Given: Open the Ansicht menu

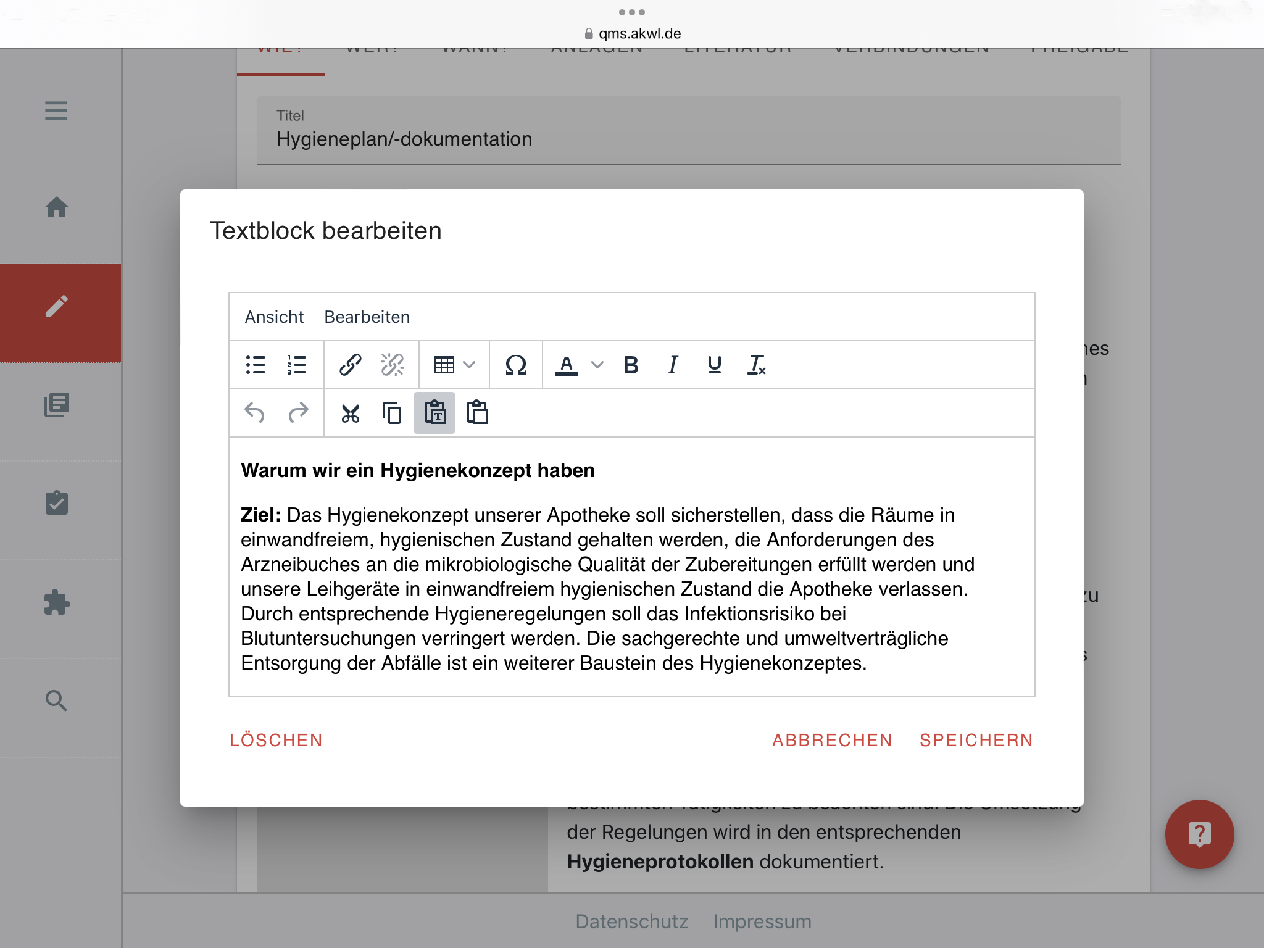Looking at the screenshot, I should pos(274,317).
